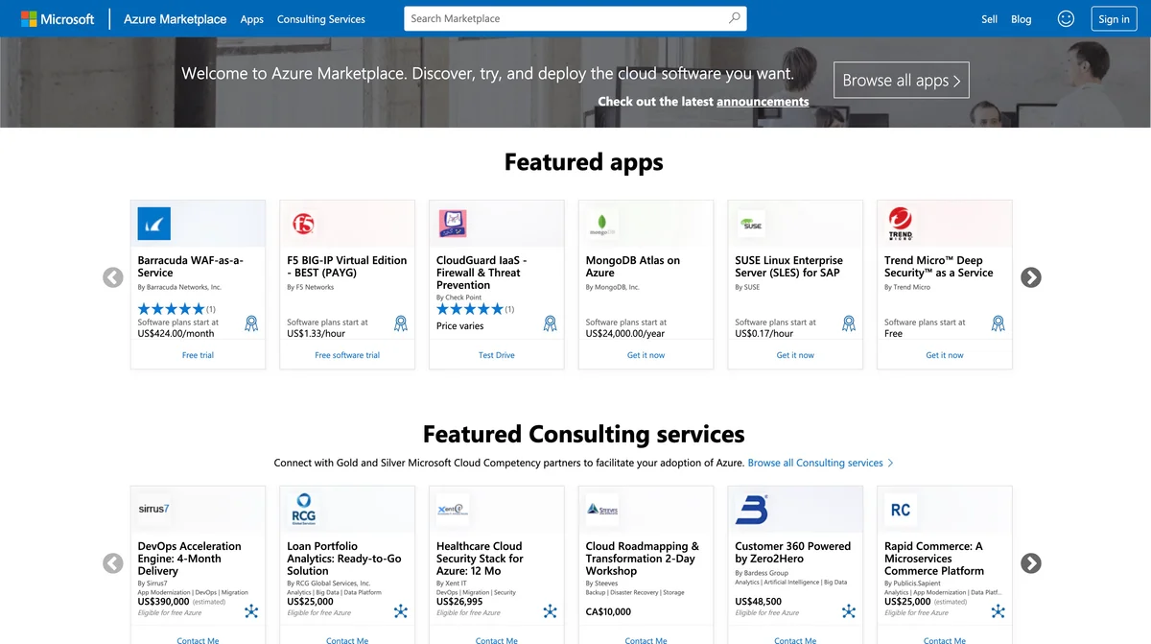
Task: Open the latest announcements link
Action: point(763,101)
